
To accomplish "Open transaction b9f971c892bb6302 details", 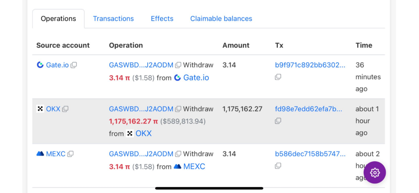I will click(310, 65).
